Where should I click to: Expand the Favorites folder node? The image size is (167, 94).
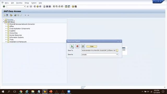coord(3,20)
